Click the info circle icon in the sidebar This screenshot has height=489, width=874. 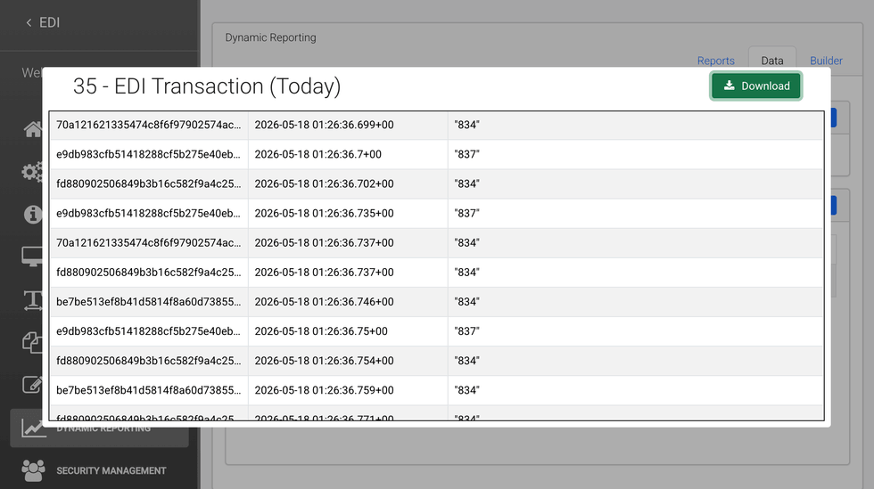(33, 214)
